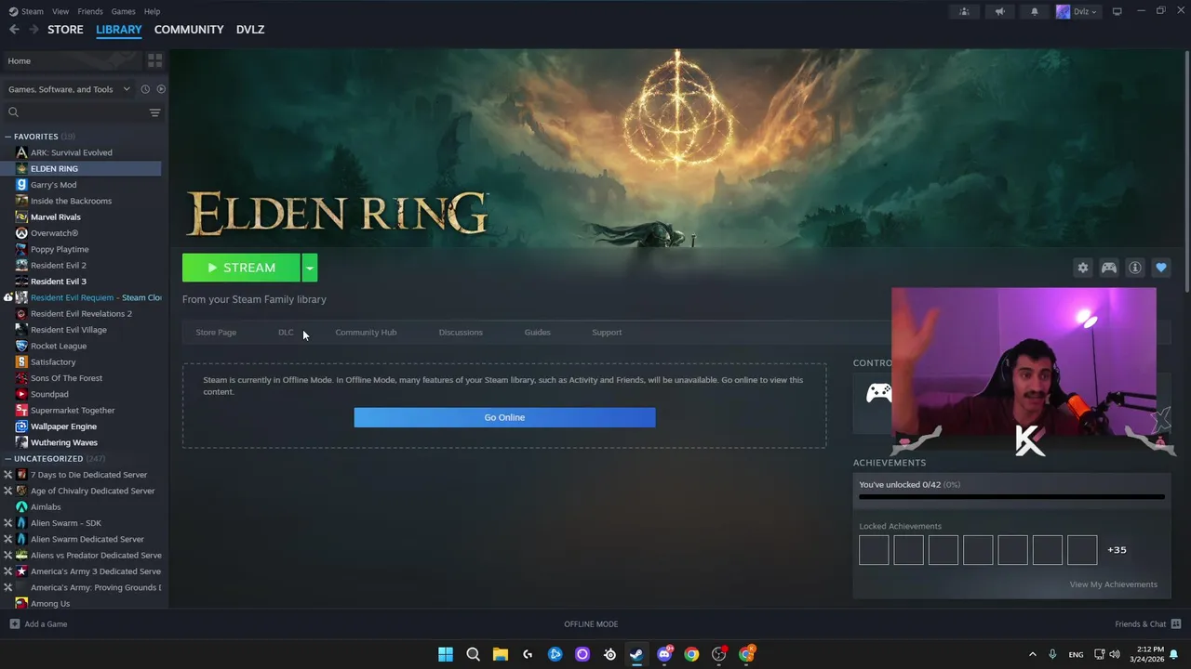Open Discord from the taskbar
This screenshot has height=669, width=1191.
[664, 654]
